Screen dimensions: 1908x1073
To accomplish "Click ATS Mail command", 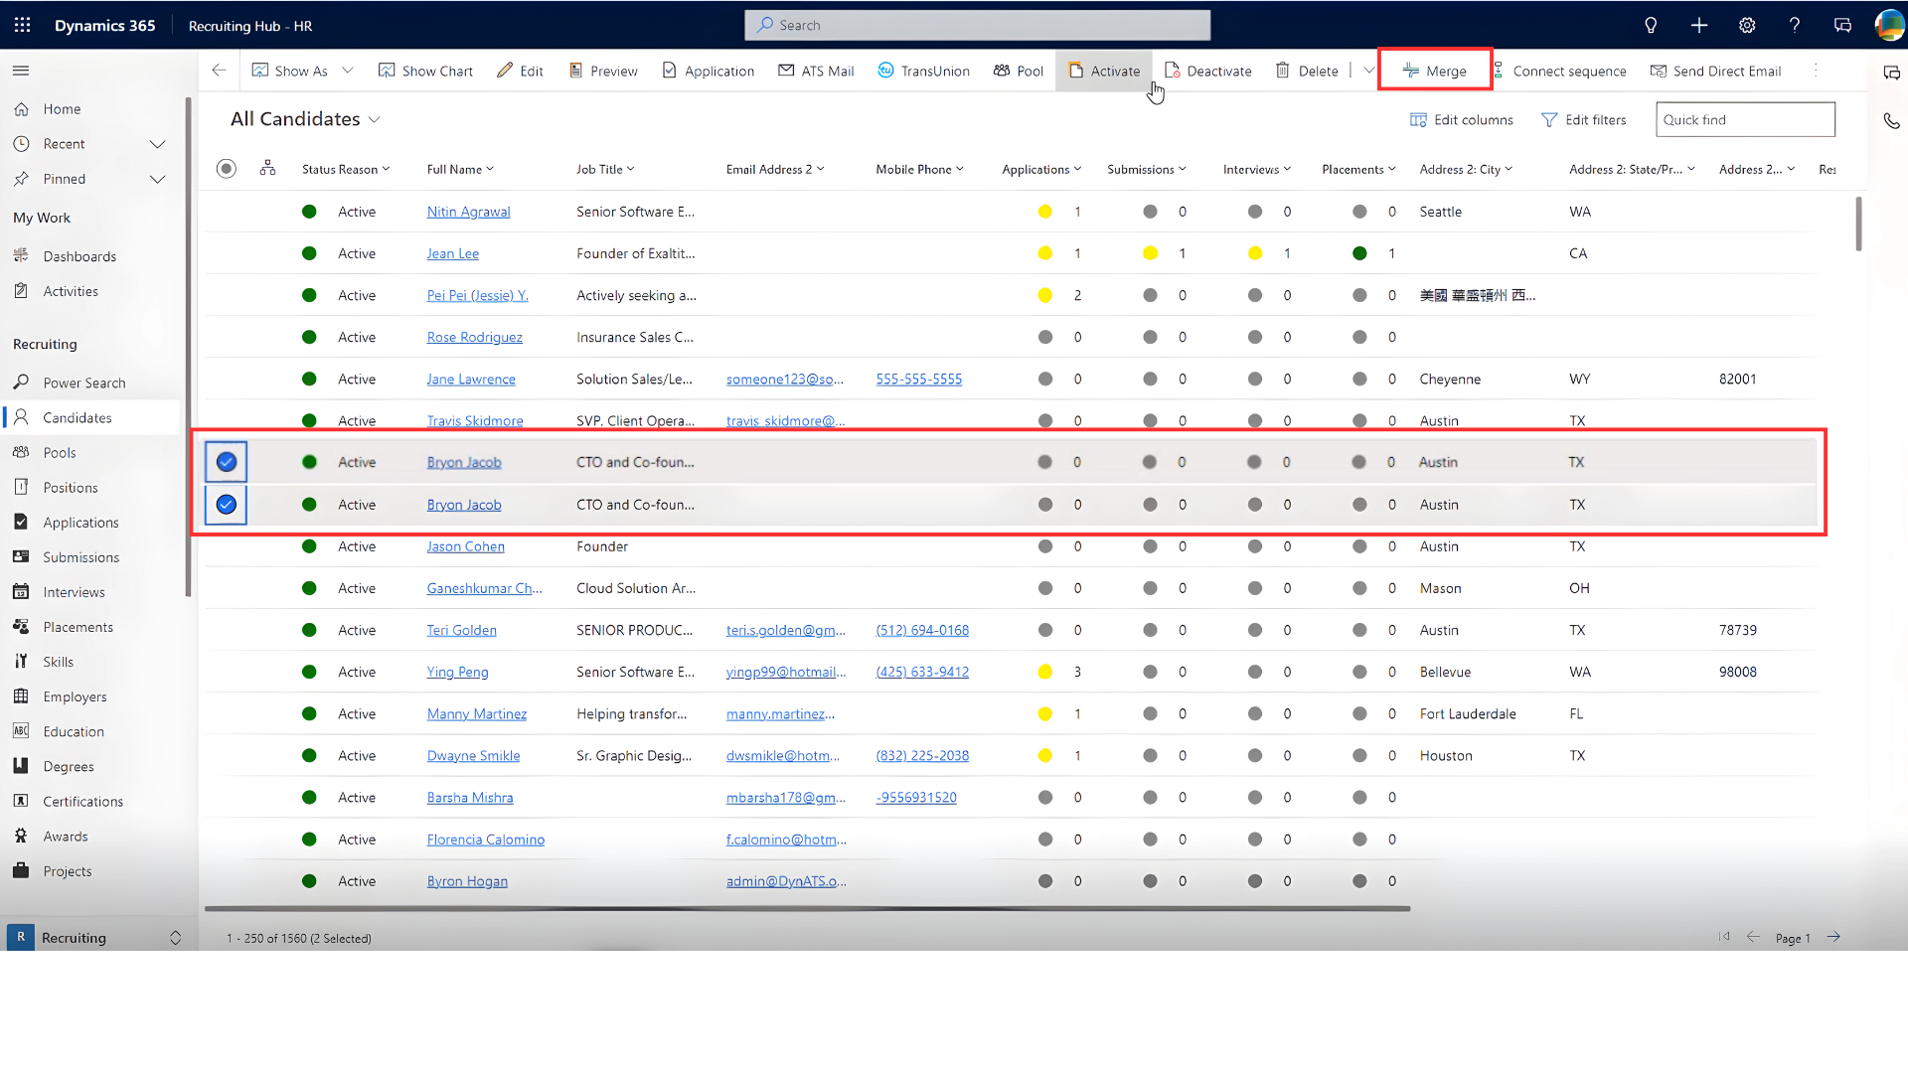I will [816, 71].
